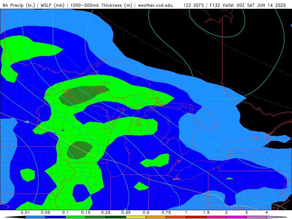Screen dimensions: 292x219
Task: Click the legend value 3
Action: 246,212
